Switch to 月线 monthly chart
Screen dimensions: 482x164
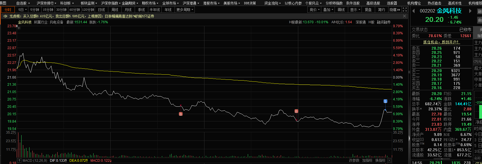(x=128, y=10)
